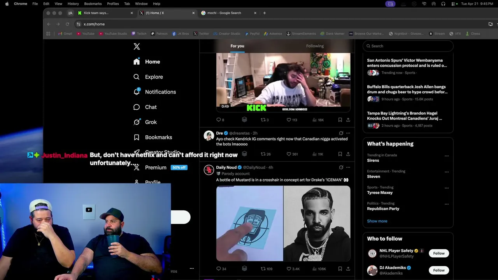
Task: Open options for Tyrese Maxey trend
Action: [x=447, y=188]
